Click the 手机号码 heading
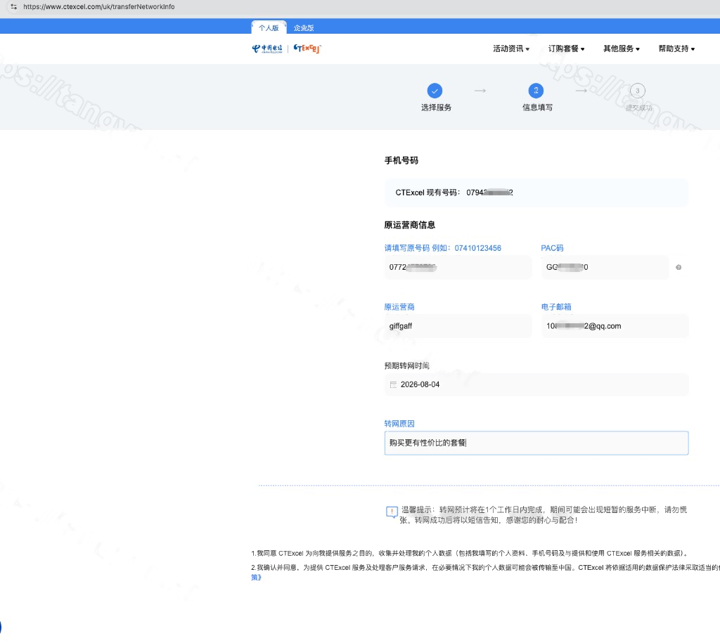This screenshot has height=643, width=720. coord(401,161)
